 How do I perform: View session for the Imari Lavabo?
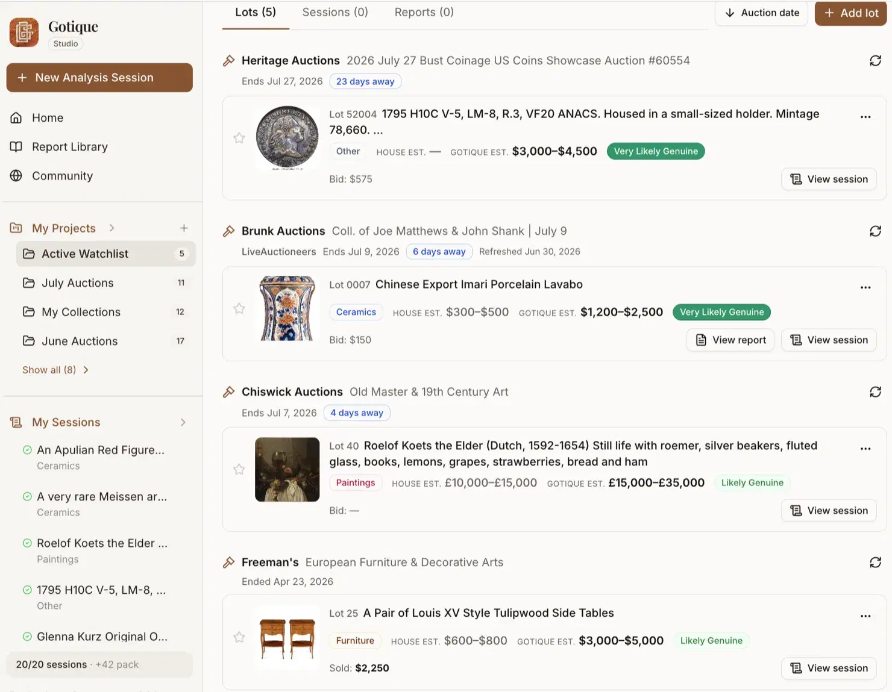829,340
